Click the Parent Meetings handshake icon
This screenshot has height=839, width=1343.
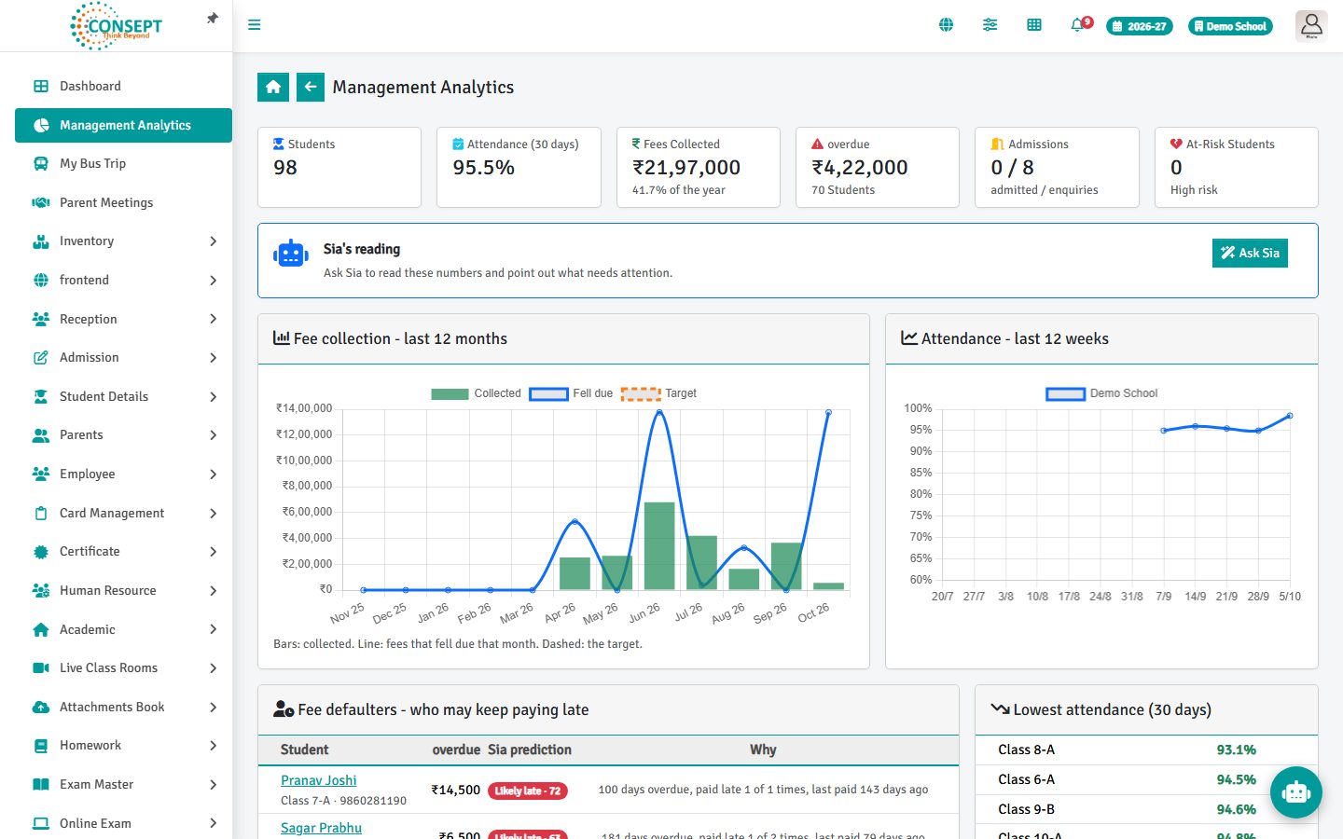click(x=41, y=202)
